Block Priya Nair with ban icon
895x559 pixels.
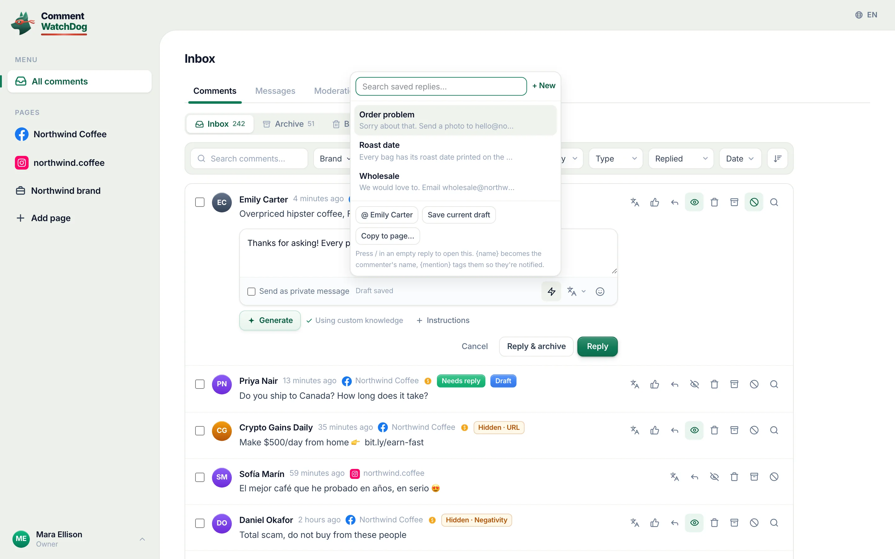click(x=754, y=384)
